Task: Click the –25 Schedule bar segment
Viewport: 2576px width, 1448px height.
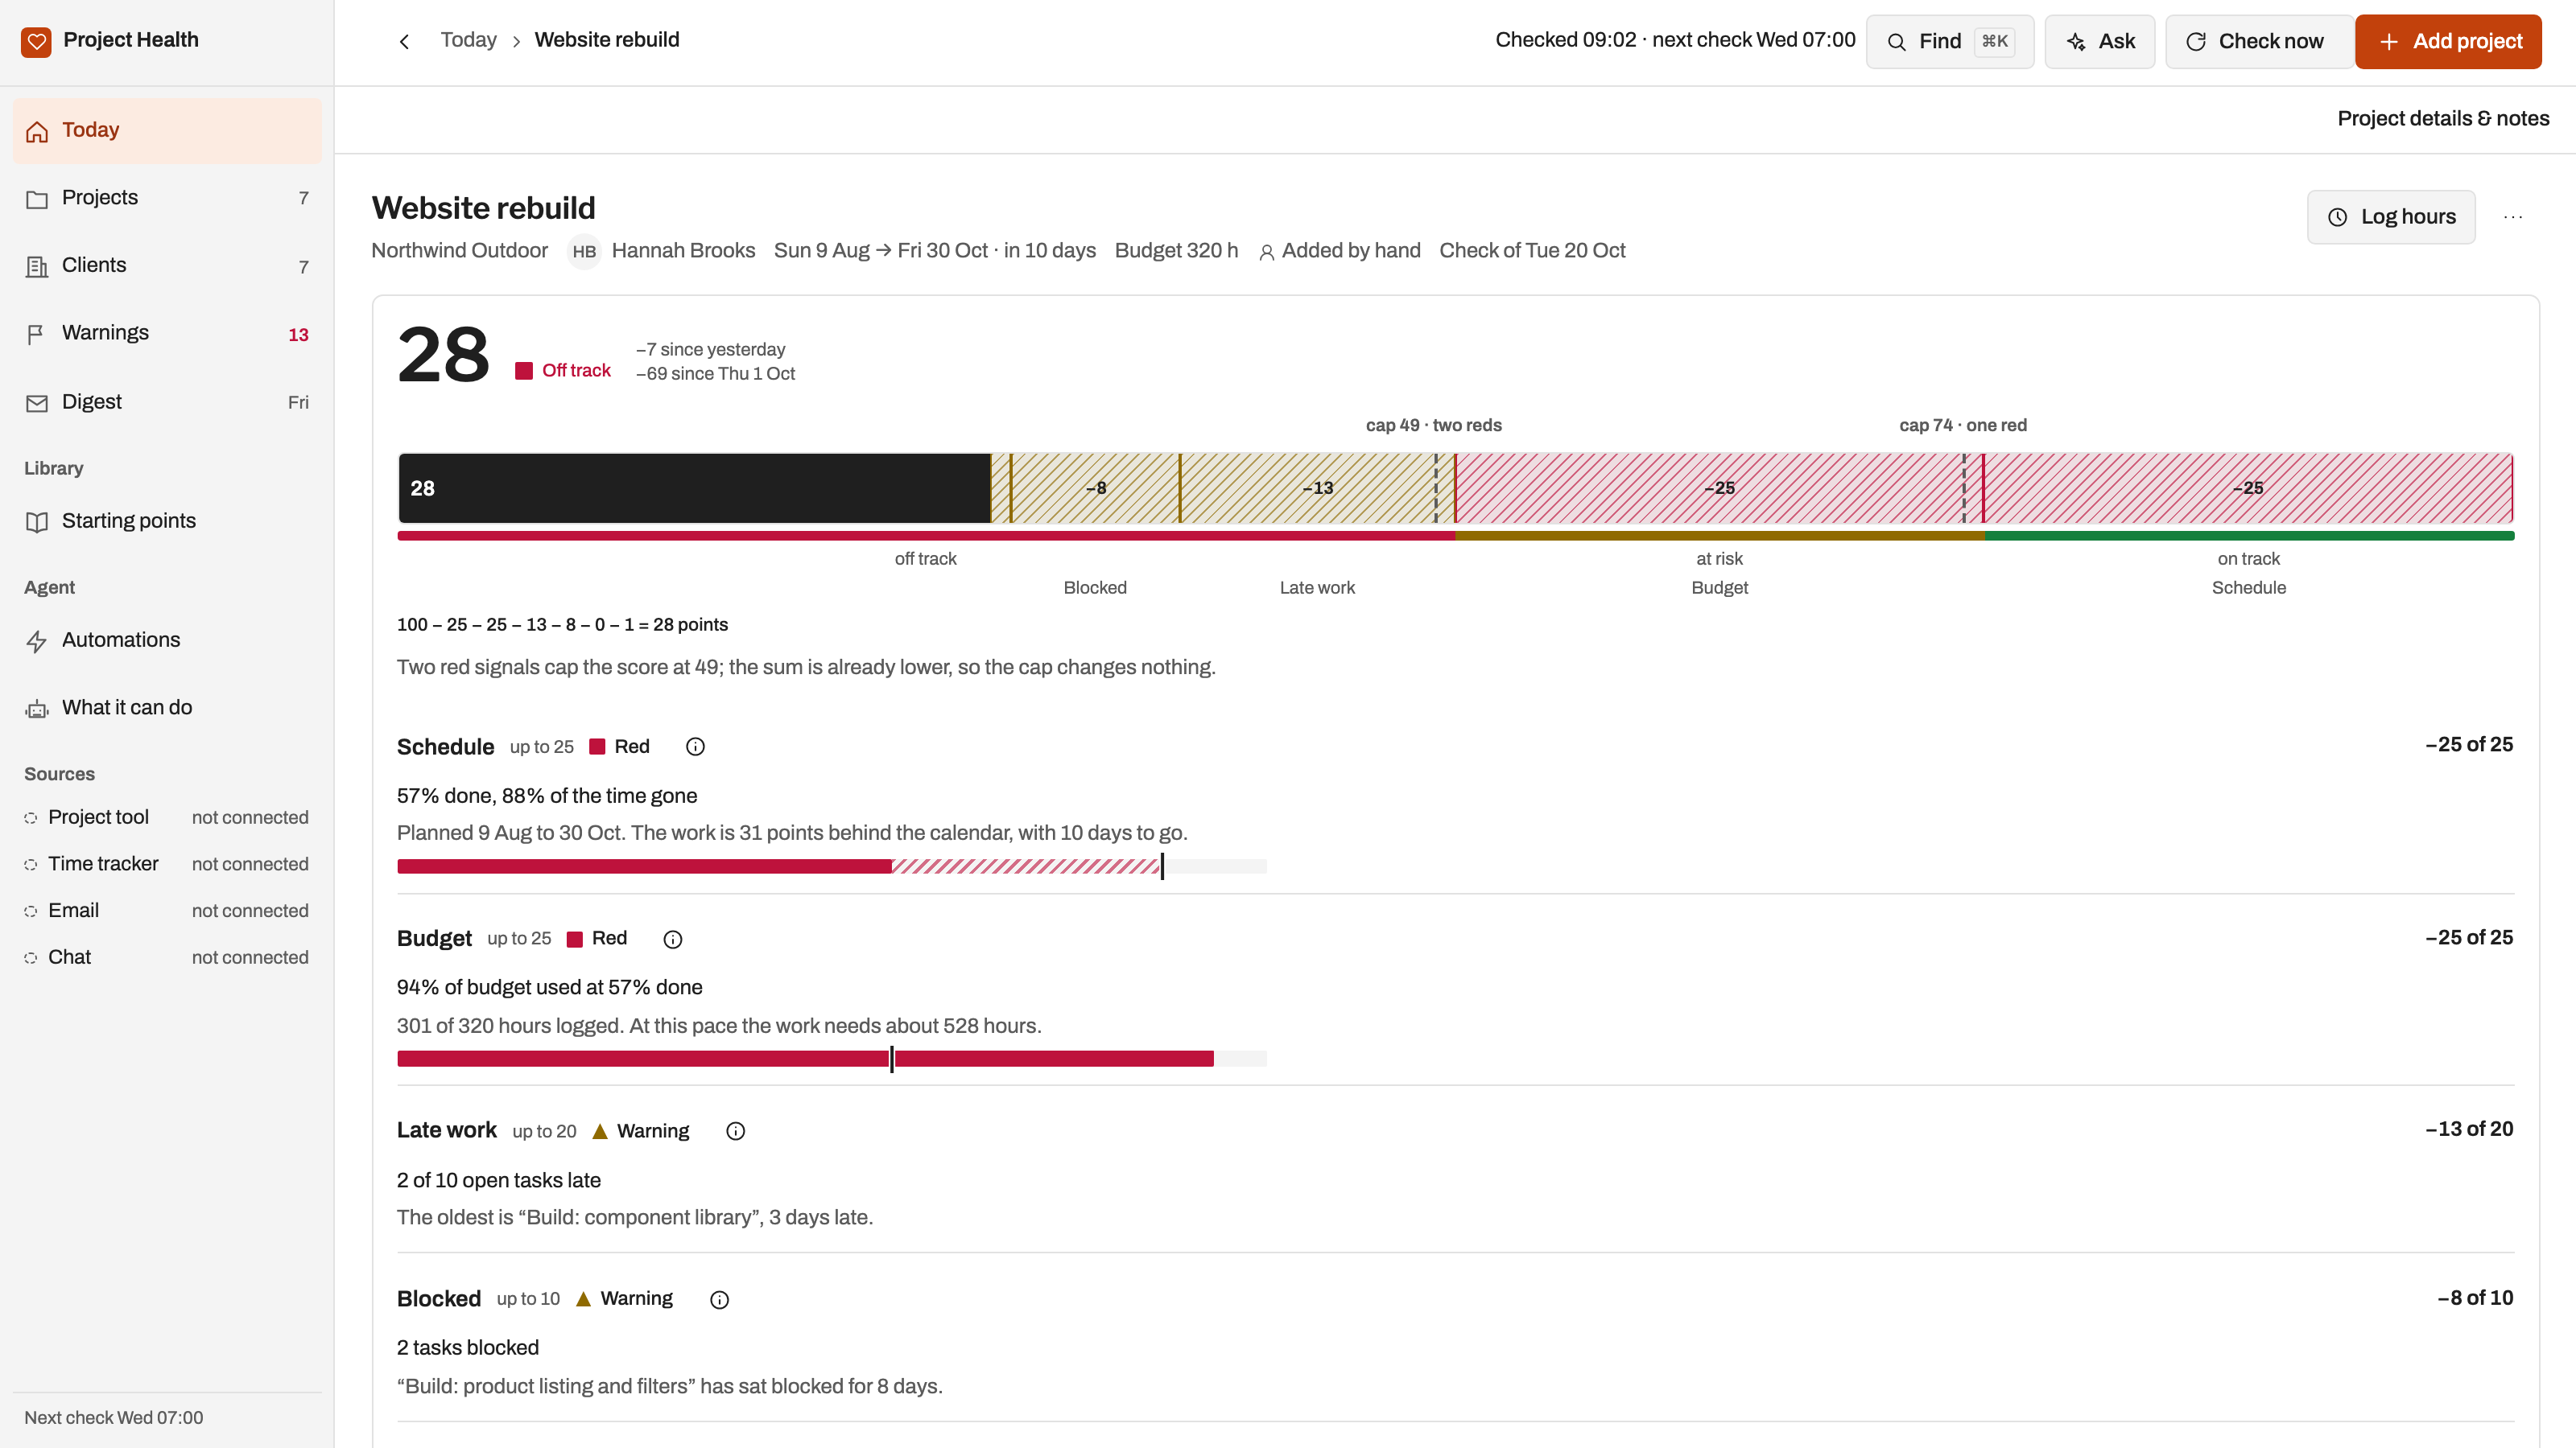Action: (2248, 488)
